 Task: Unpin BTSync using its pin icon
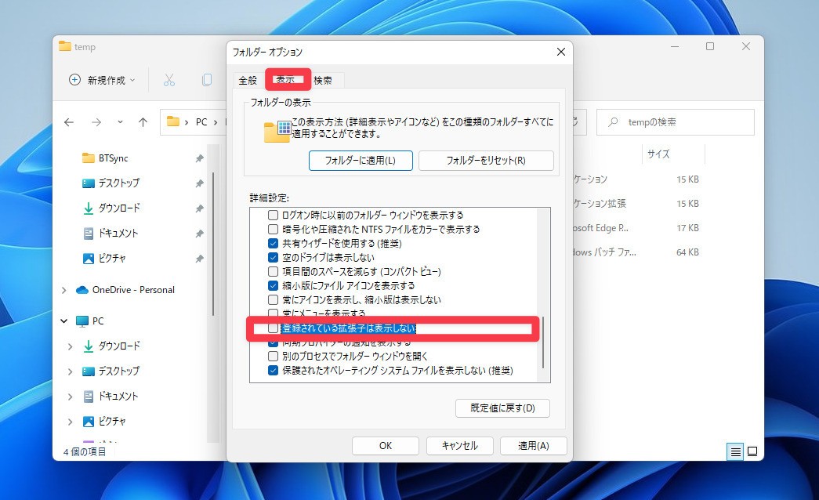tap(199, 158)
